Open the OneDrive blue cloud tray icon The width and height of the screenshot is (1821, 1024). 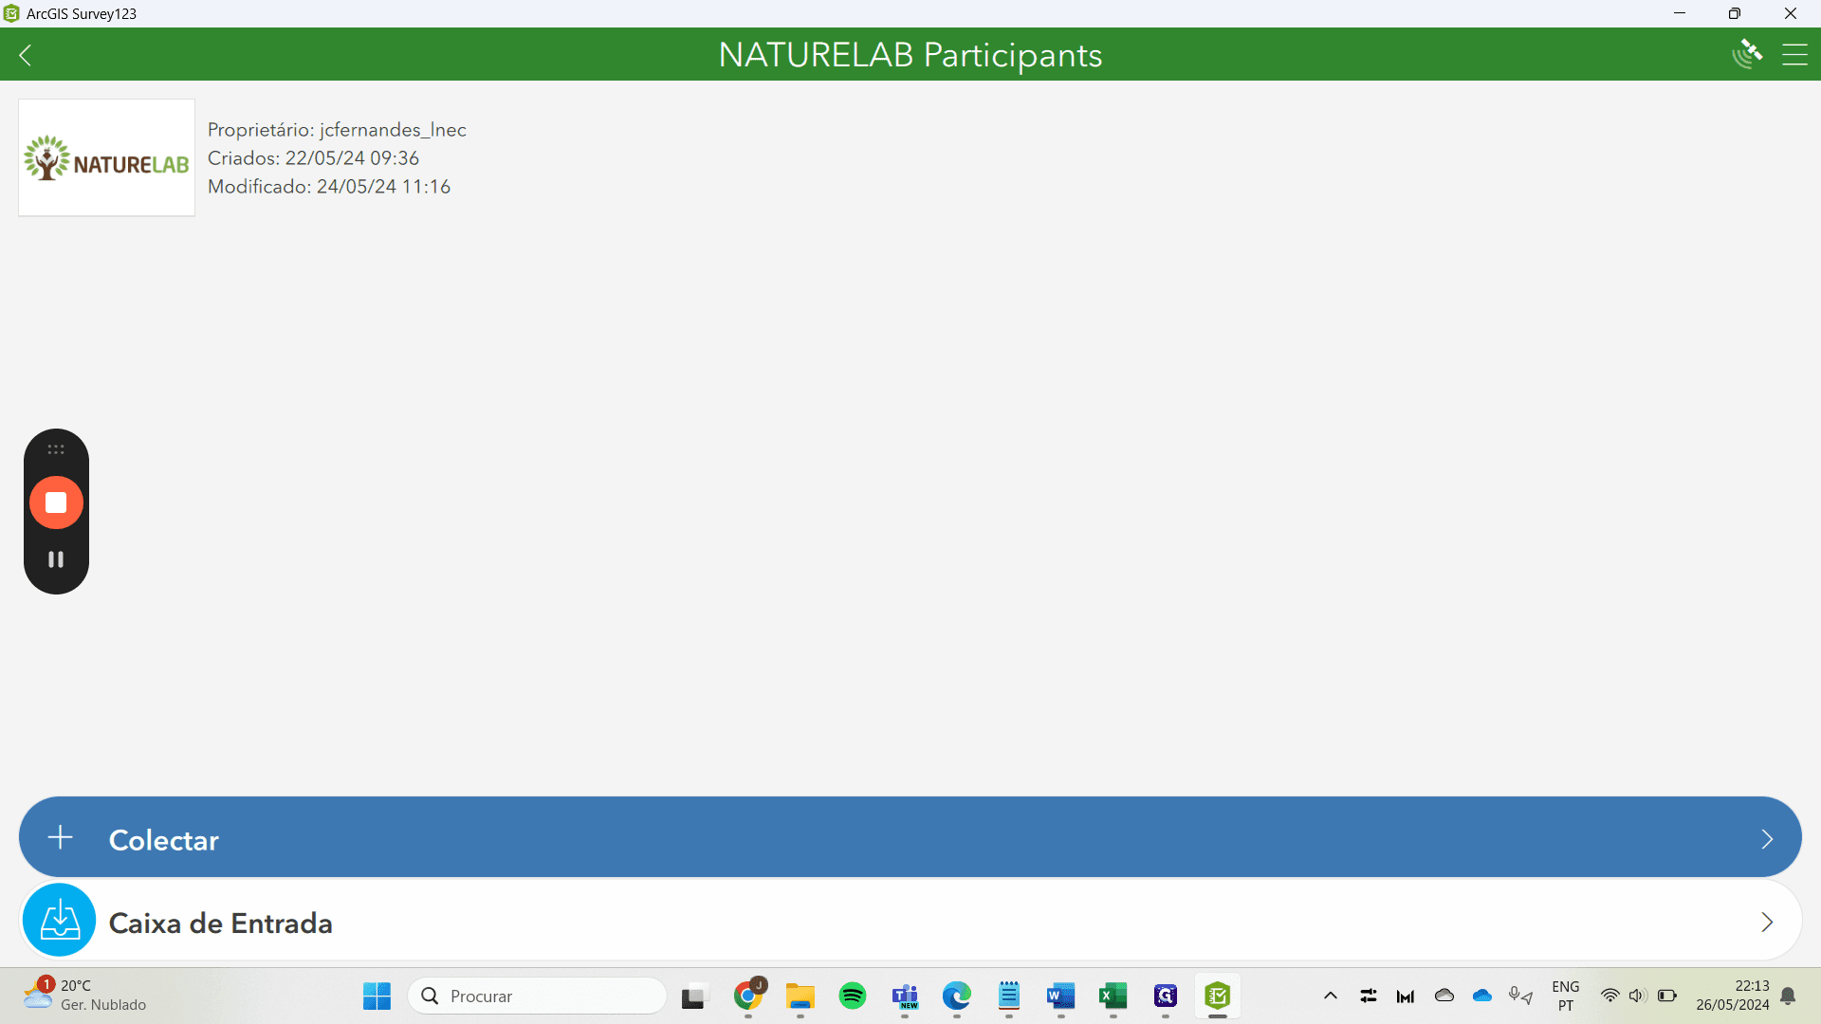[1482, 996]
